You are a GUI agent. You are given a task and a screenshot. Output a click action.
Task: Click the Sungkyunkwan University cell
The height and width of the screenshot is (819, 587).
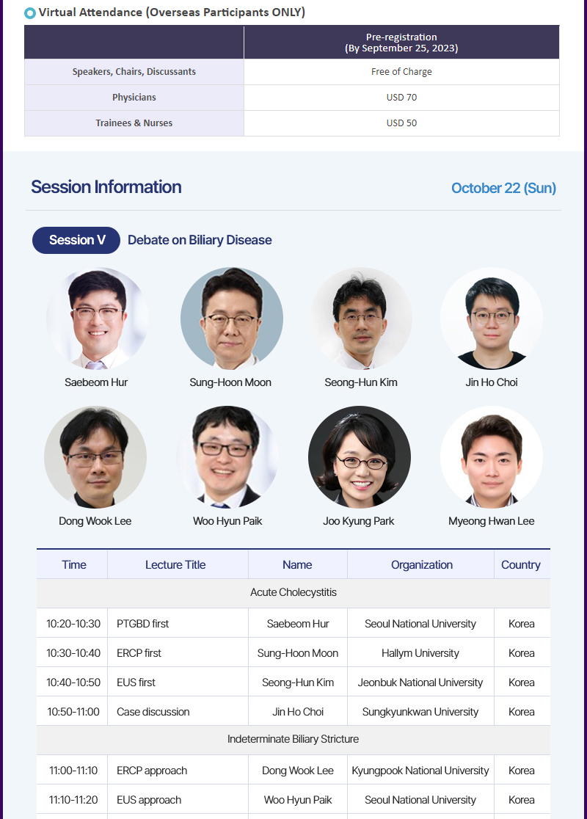420,711
